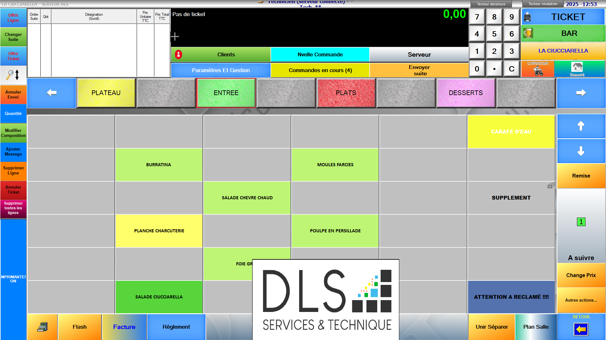Viewport: 606px width, 340px height.
Task: Select ATTENTION A RECLAME !!!! note
Action: pos(511,297)
